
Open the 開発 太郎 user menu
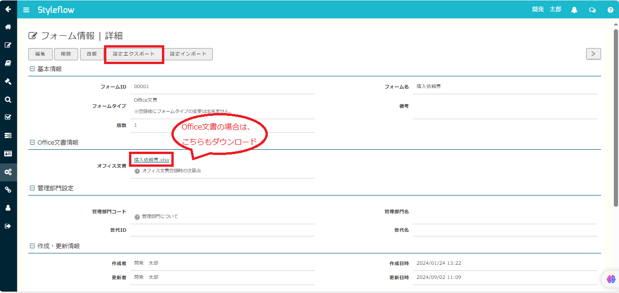tap(547, 9)
